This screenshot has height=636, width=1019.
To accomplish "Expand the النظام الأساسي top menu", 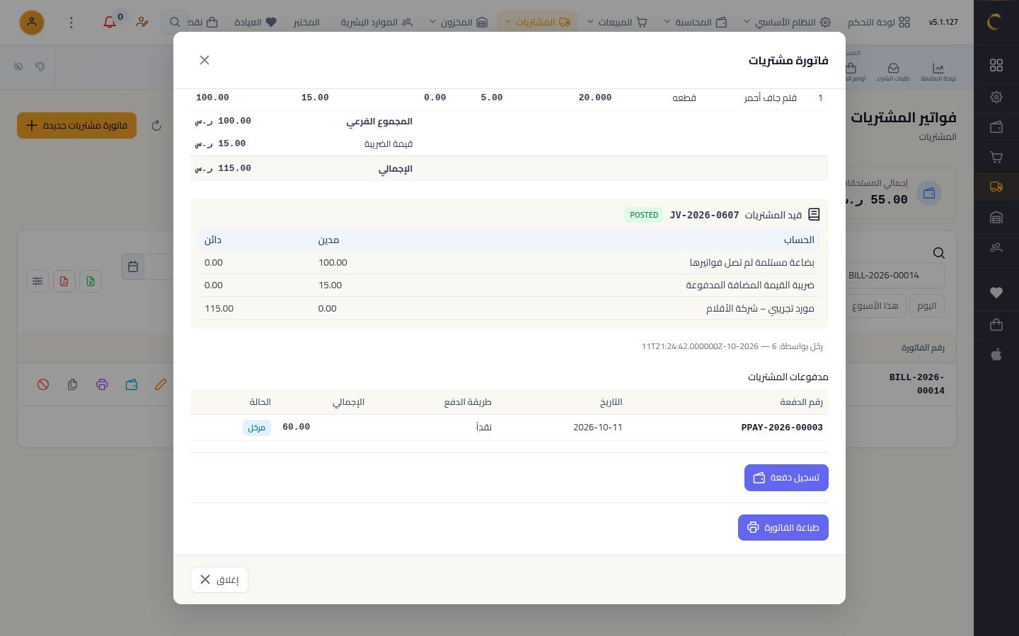I will [787, 23].
